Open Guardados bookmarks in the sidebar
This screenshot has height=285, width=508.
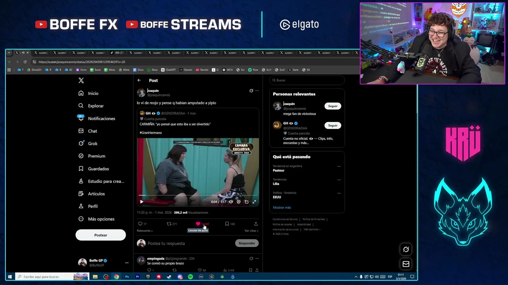(94, 169)
